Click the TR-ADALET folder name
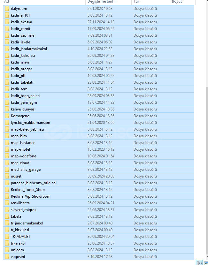 (x=20, y=237)
